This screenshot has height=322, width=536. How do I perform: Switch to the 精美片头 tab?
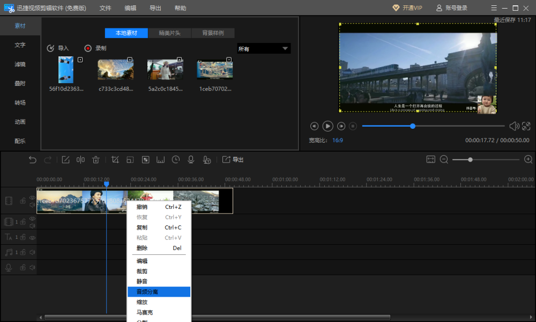point(169,33)
